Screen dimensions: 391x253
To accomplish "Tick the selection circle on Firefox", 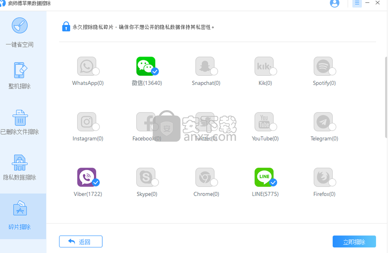I will [332, 182].
